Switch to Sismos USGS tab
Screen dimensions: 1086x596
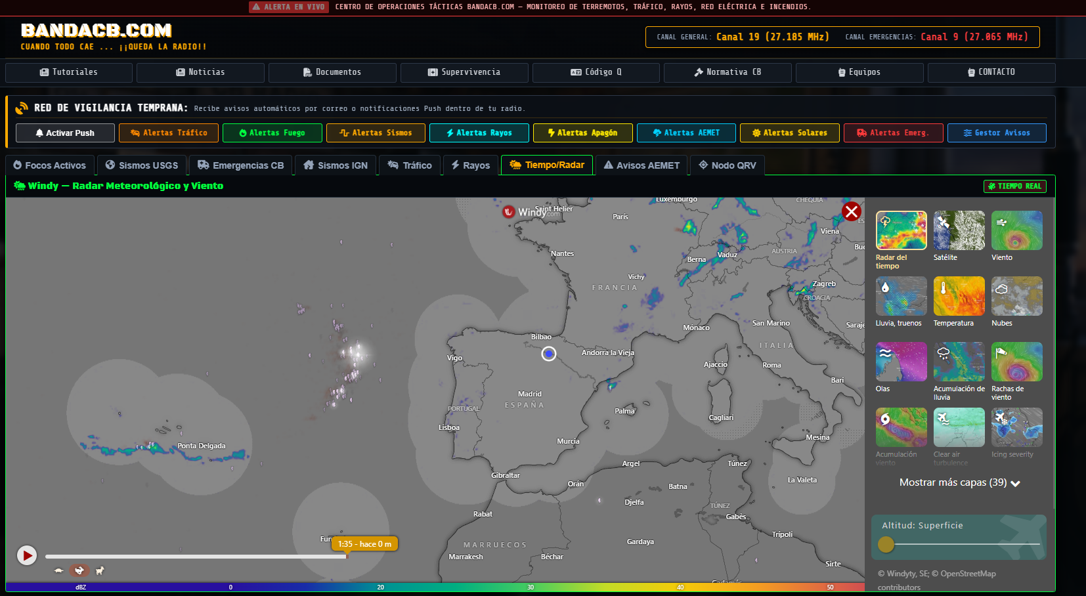[142, 165]
